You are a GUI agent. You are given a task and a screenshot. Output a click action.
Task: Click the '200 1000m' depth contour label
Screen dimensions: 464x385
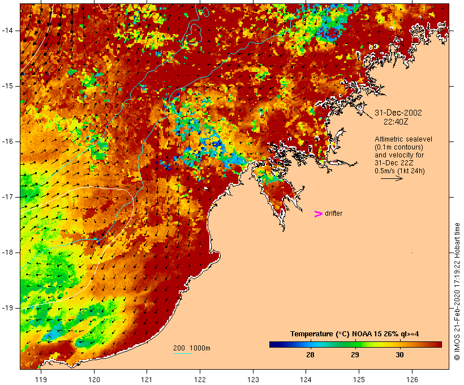click(x=192, y=348)
